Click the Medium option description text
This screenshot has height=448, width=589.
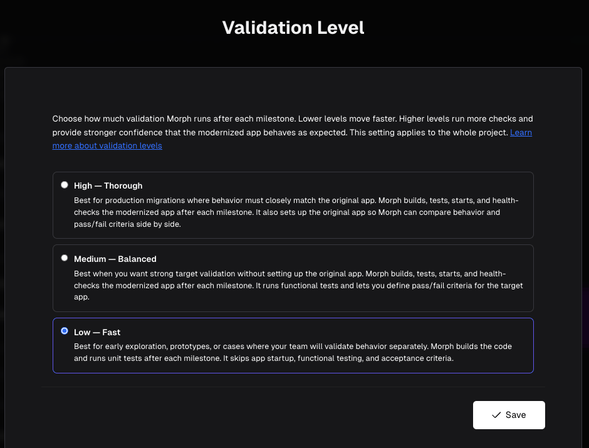298,285
